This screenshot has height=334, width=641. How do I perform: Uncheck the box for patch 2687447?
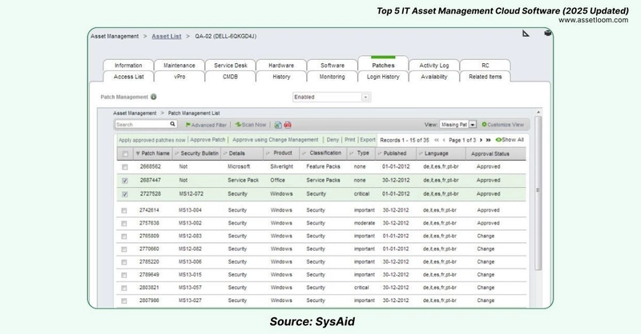click(125, 181)
